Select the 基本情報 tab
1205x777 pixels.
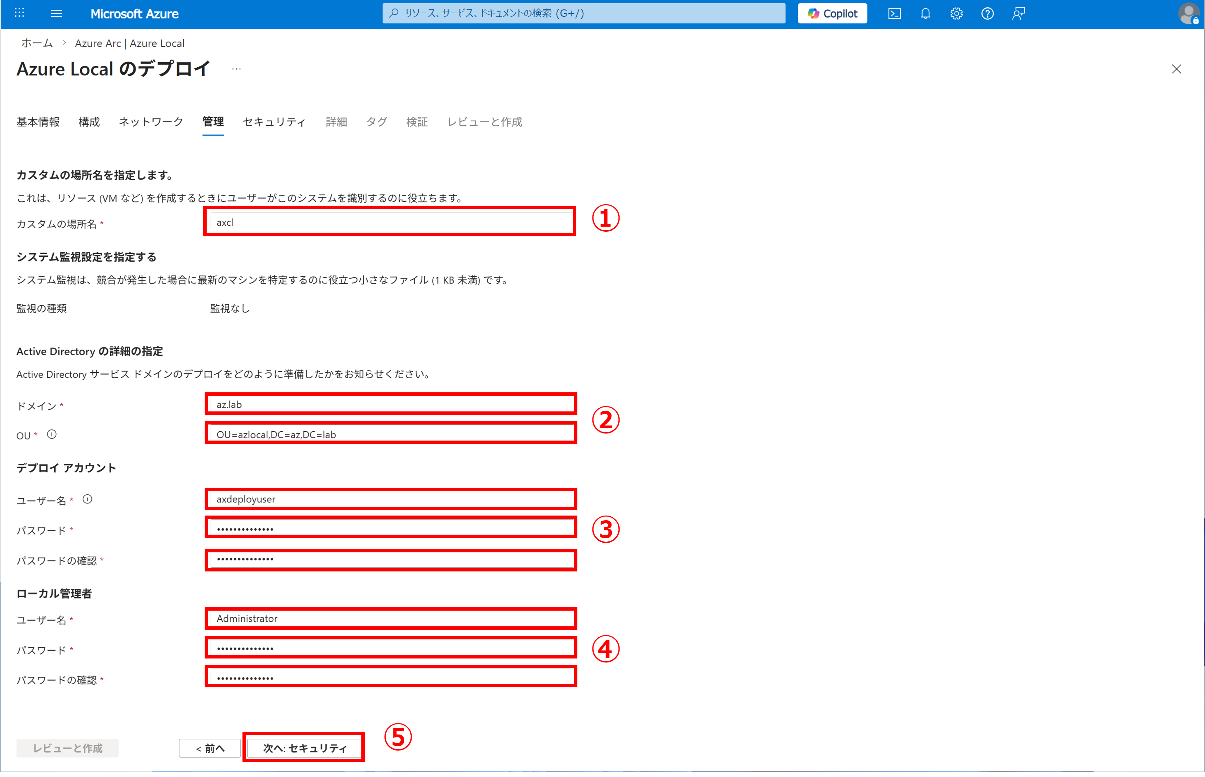(38, 122)
